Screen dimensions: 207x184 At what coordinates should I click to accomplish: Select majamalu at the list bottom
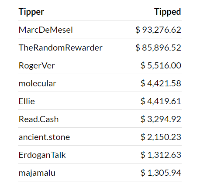tap(37, 173)
